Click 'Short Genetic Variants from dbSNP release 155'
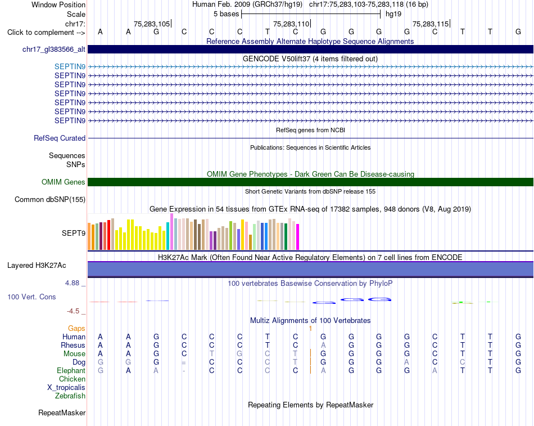This screenshot has height=426, width=534. coord(310,191)
